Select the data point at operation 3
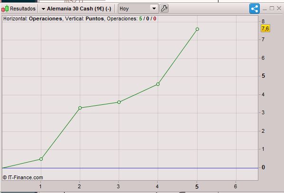The image size is (284, 193). pyautogui.click(x=119, y=102)
